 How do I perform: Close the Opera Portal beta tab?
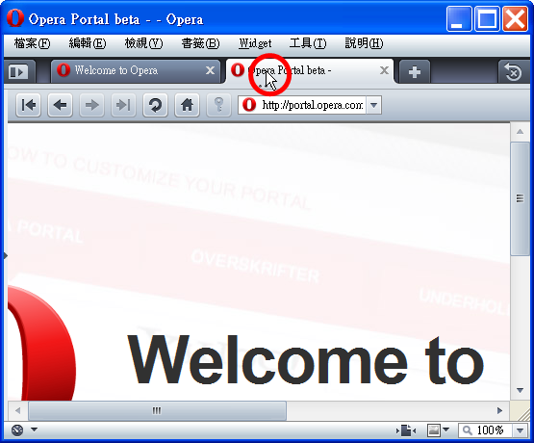pyautogui.click(x=384, y=70)
